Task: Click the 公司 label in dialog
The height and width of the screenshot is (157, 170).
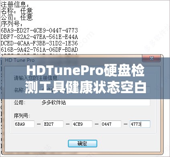Action: (x=19, y=103)
